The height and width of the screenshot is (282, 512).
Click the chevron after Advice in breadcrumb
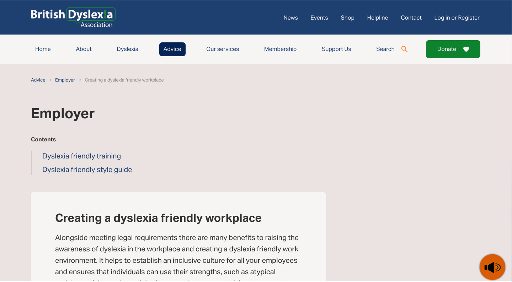point(50,80)
